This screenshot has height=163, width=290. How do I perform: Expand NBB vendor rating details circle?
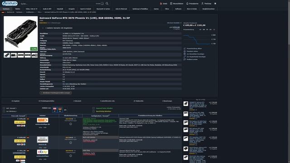point(71,124)
